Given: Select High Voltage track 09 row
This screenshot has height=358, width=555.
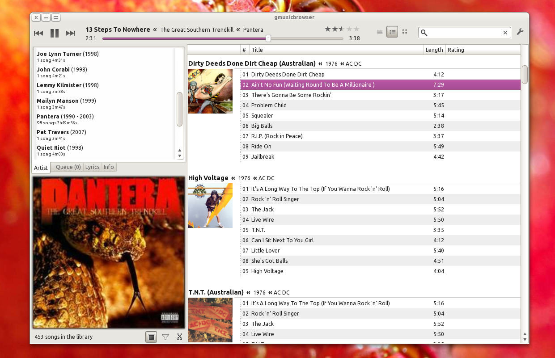Looking at the screenshot, I should (381, 271).
